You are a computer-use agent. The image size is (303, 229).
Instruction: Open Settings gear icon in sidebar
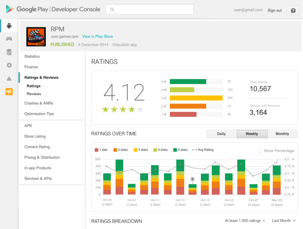pyautogui.click(x=9, y=65)
